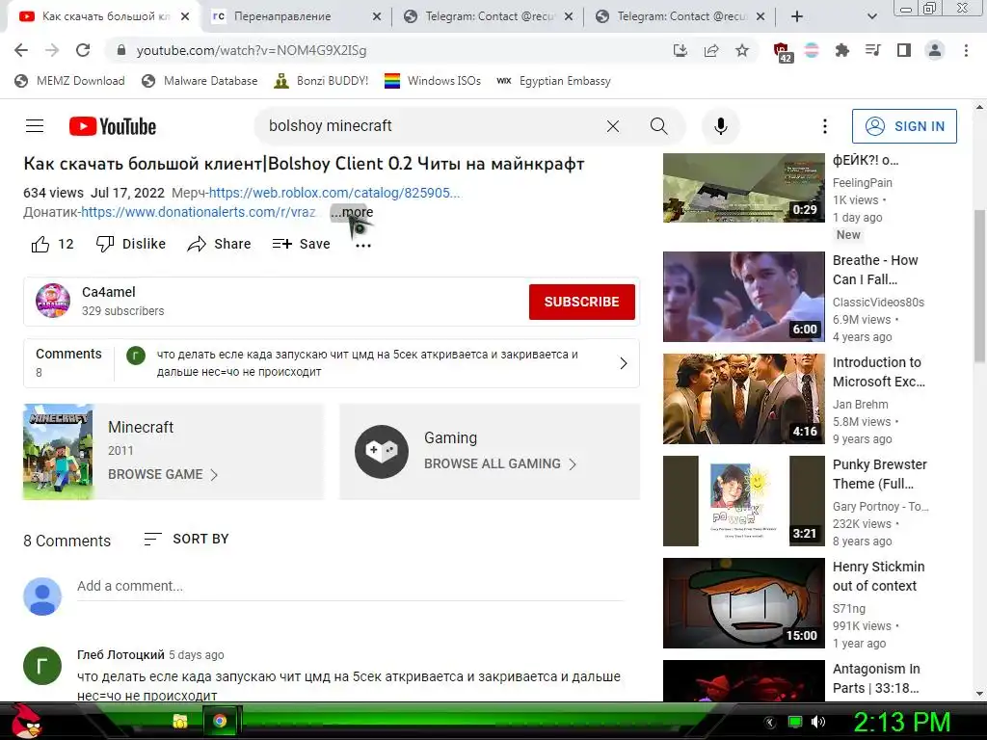The height and width of the screenshot is (740, 987).
Task: Start voice search with microphone
Action: tap(721, 126)
